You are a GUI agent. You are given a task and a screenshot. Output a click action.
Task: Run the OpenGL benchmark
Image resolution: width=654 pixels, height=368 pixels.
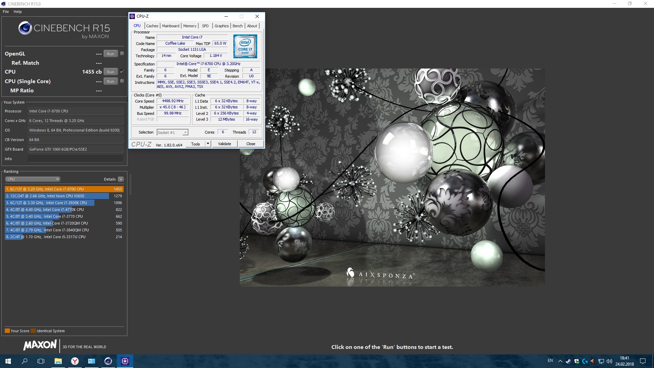(x=110, y=54)
